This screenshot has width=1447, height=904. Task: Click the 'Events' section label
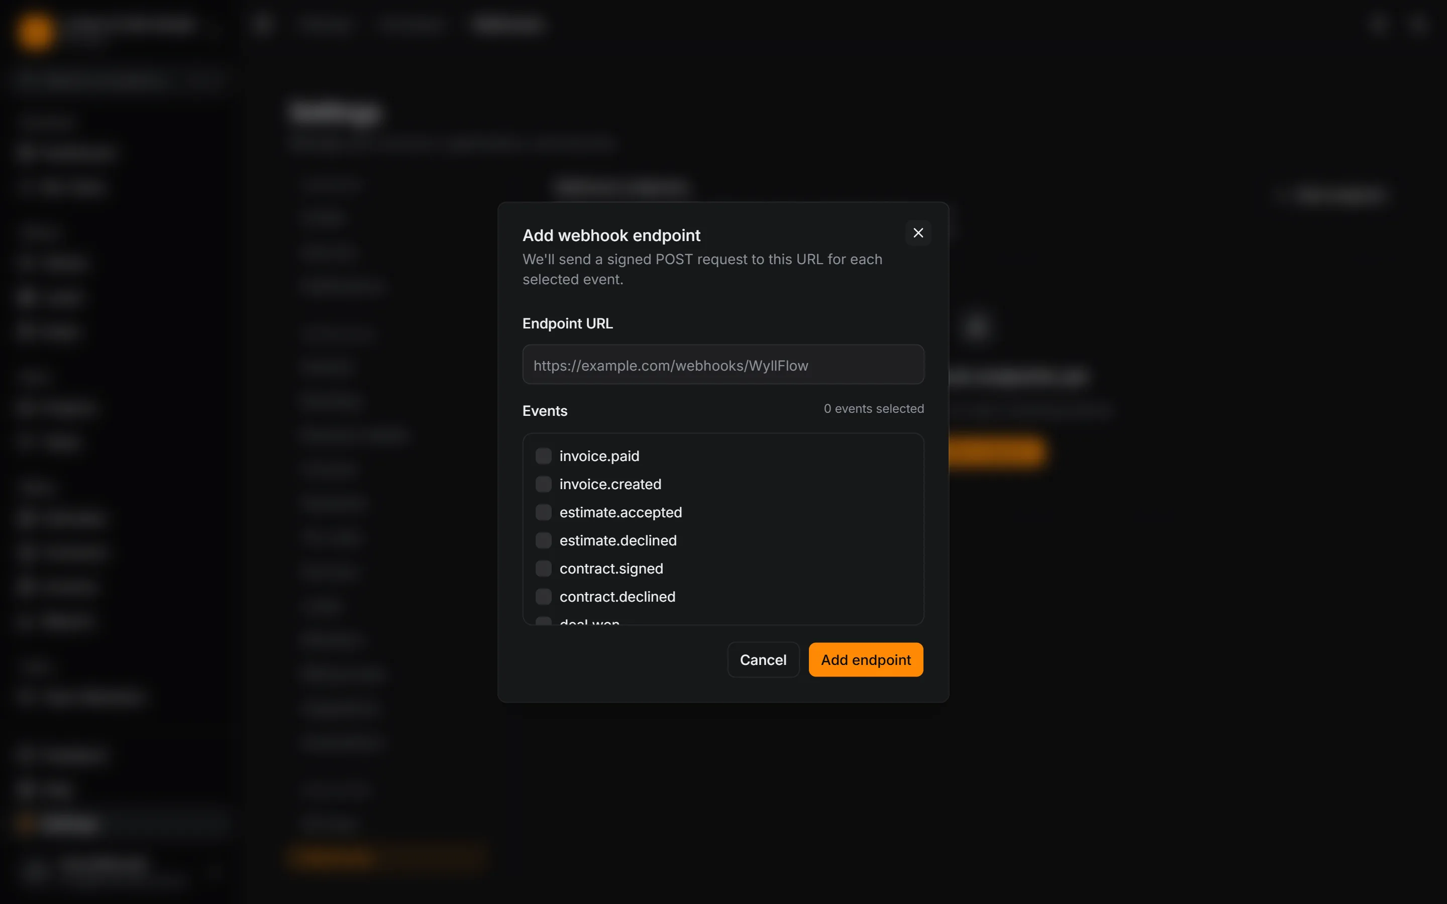(545, 411)
